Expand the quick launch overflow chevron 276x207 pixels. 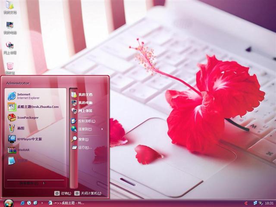[42, 203]
